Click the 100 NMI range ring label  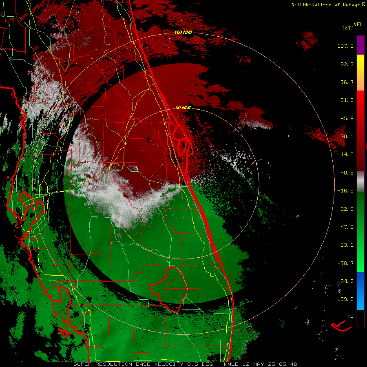[183, 32]
